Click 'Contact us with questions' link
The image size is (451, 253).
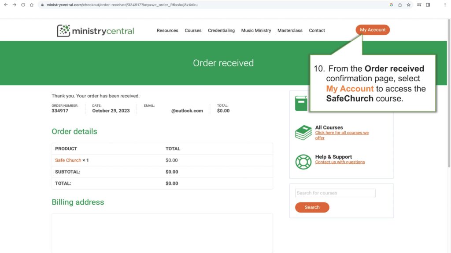click(x=340, y=162)
